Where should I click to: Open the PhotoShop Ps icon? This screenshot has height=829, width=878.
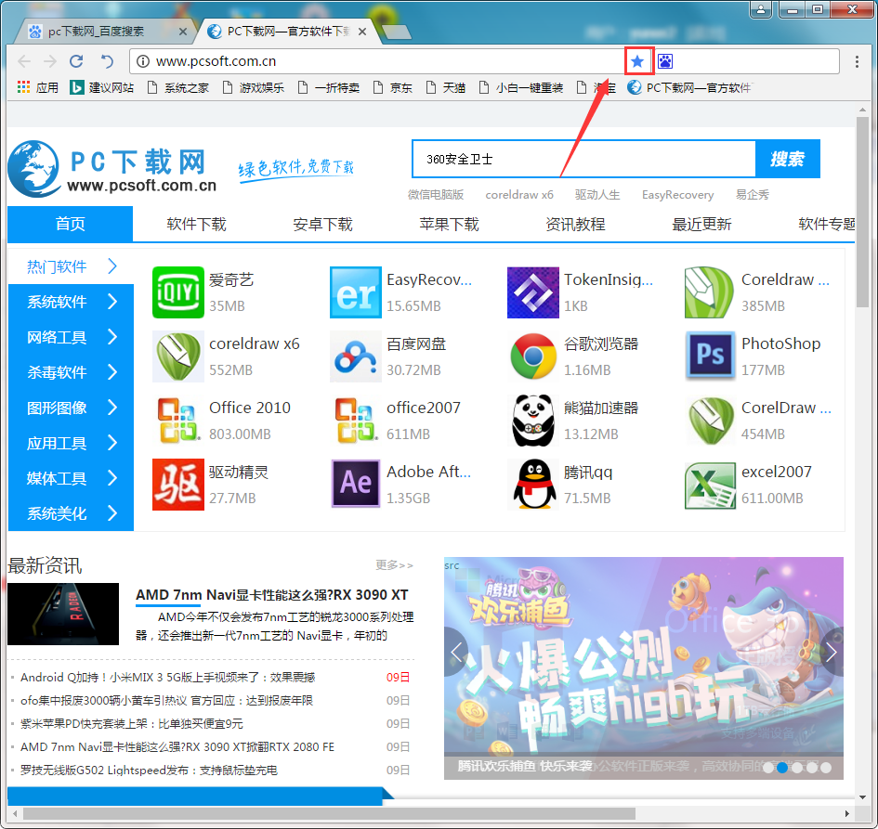(x=710, y=356)
